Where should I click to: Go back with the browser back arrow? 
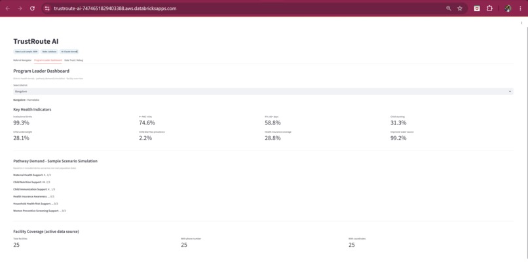click(x=7, y=9)
